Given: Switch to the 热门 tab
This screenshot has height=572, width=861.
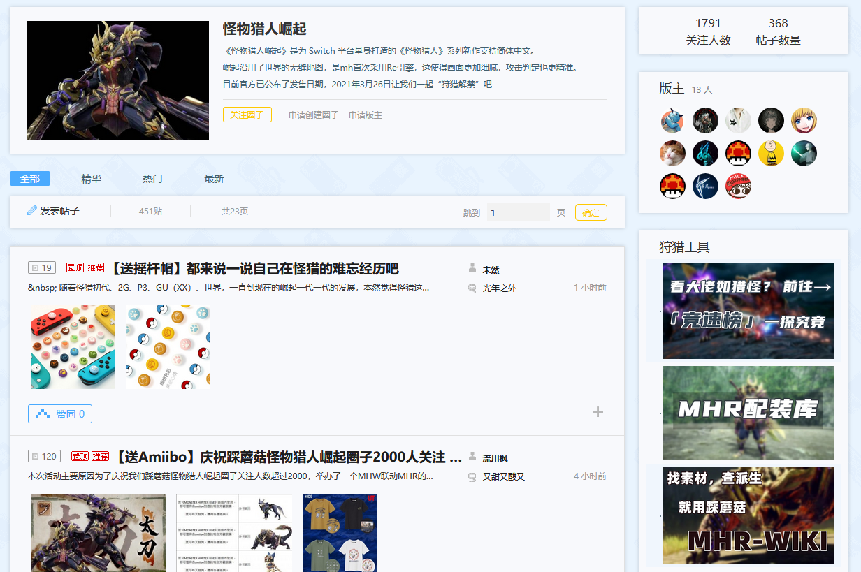Looking at the screenshot, I should 152,179.
